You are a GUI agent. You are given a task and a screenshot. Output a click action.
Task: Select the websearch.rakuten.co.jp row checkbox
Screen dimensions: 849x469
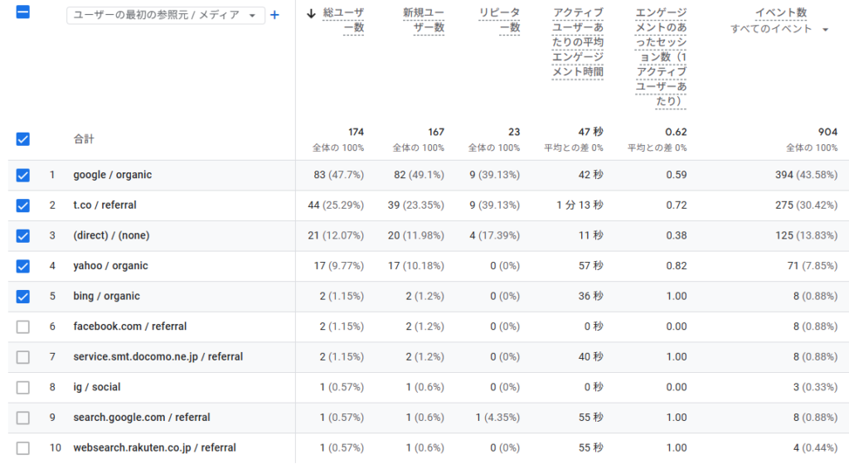[x=22, y=448]
